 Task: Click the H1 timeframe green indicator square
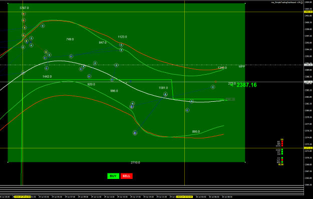click(282, 152)
